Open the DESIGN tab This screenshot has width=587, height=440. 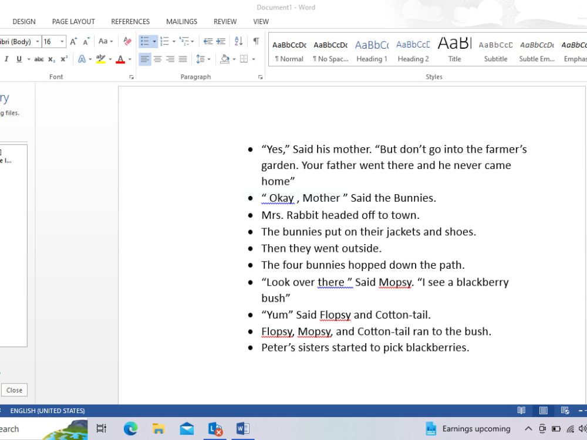point(24,22)
